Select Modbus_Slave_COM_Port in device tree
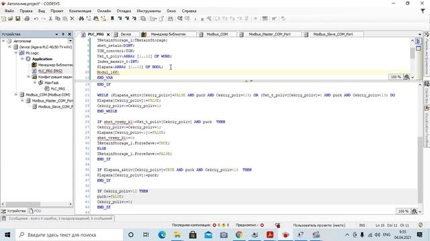This screenshot has width=430, height=241. pyautogui.click(x=55, y=106)
